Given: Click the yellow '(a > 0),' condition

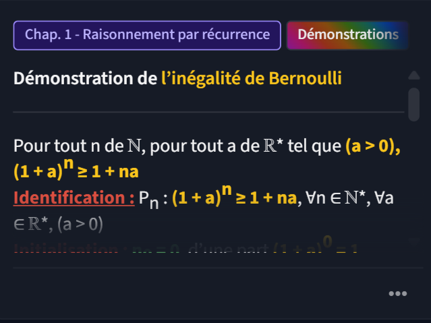Looking at the screenshot, I should pyautogui.click(x=372, y=147).
